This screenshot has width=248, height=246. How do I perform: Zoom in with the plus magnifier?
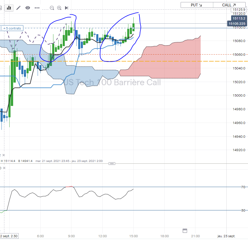(x=59, y=8)
